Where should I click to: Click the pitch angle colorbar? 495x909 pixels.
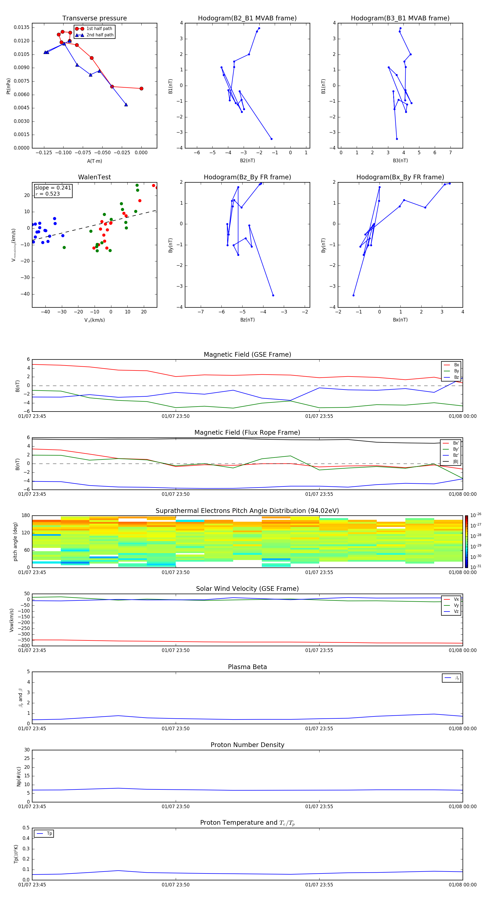point(466,542)
